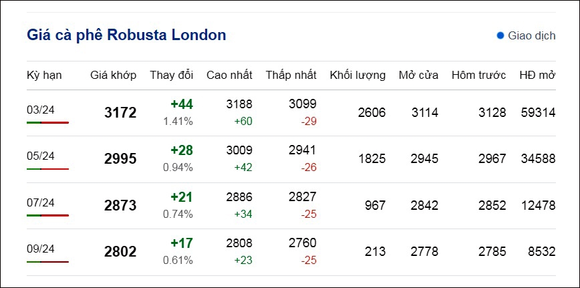Viewport: 580px width, 288px height.
Task: Click the 09/24 price range bar
Action: point(47,262)
